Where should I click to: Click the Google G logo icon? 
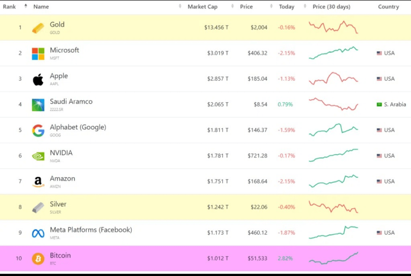point(38,130)
